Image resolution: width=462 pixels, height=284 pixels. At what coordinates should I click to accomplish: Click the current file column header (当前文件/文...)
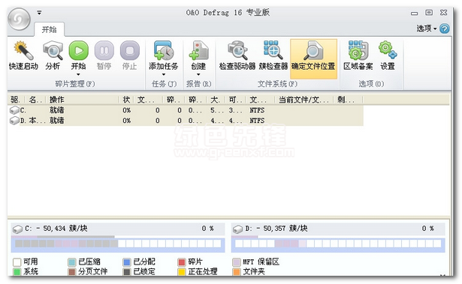[x=303, y=100]
